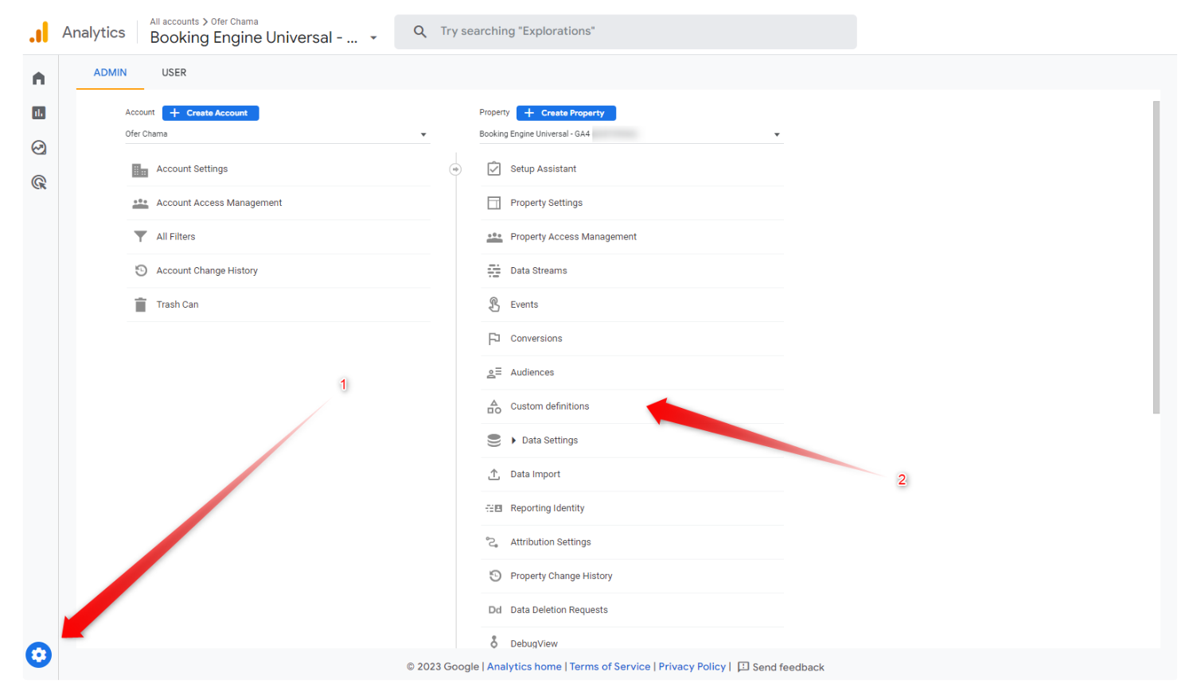This screenshot has height=695, width=1193.
Task: Click the Account Settings building icon
Action: pos(140,169)
